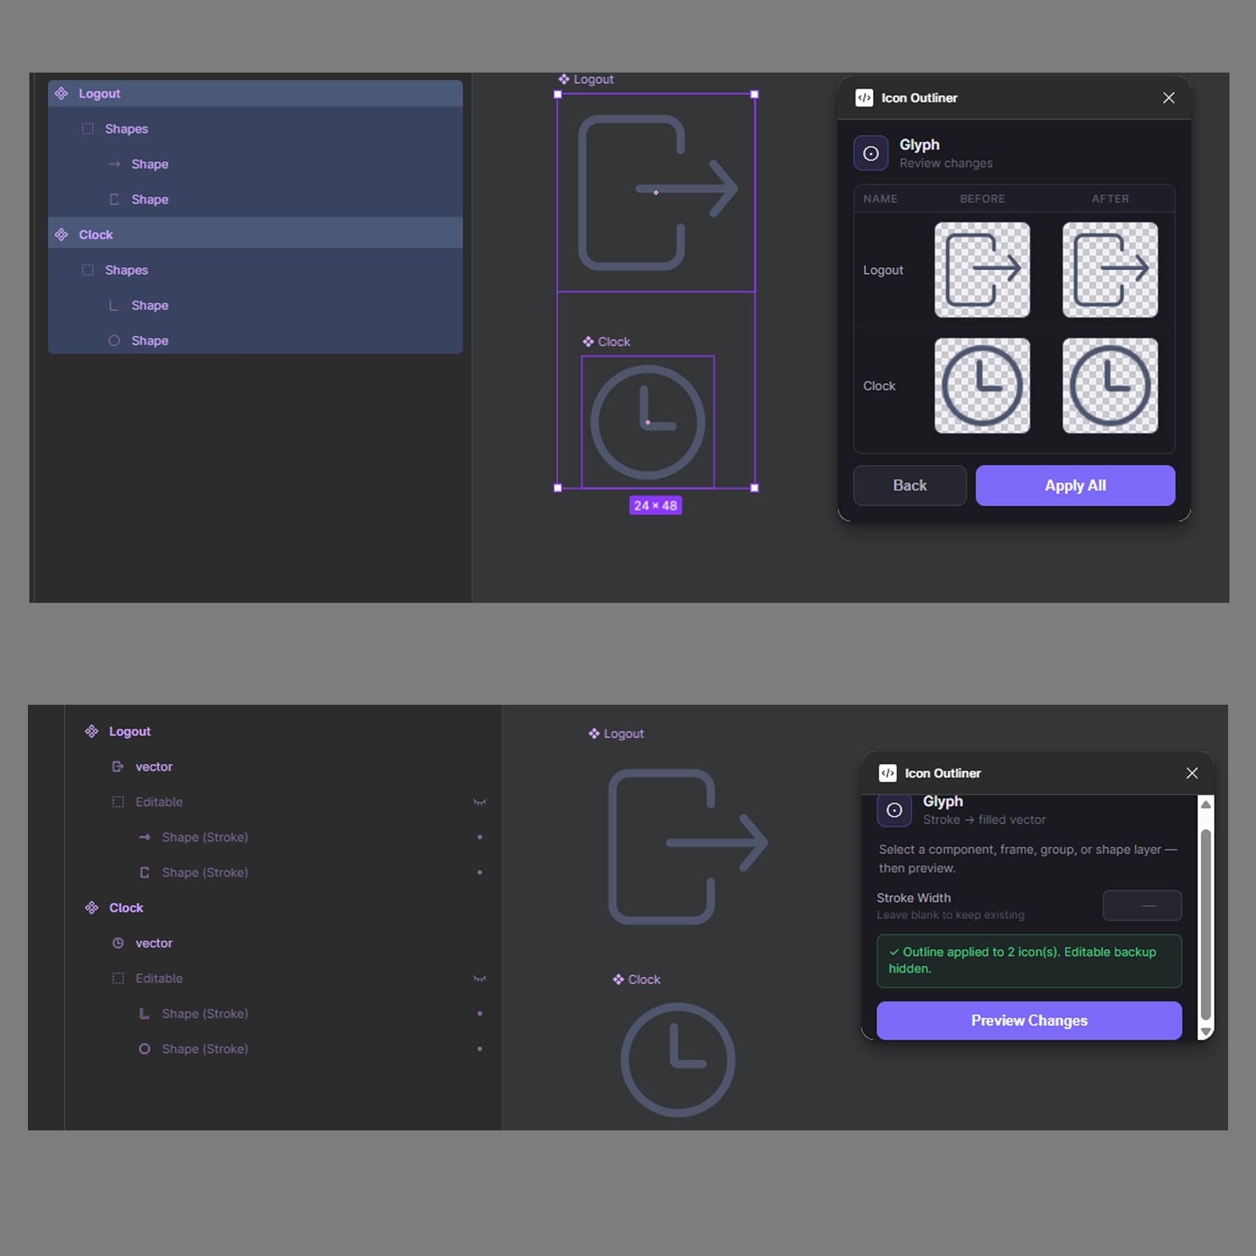Select the logout vector icon under Logout layer
Screen dimensions: 1256x1256
118,767
